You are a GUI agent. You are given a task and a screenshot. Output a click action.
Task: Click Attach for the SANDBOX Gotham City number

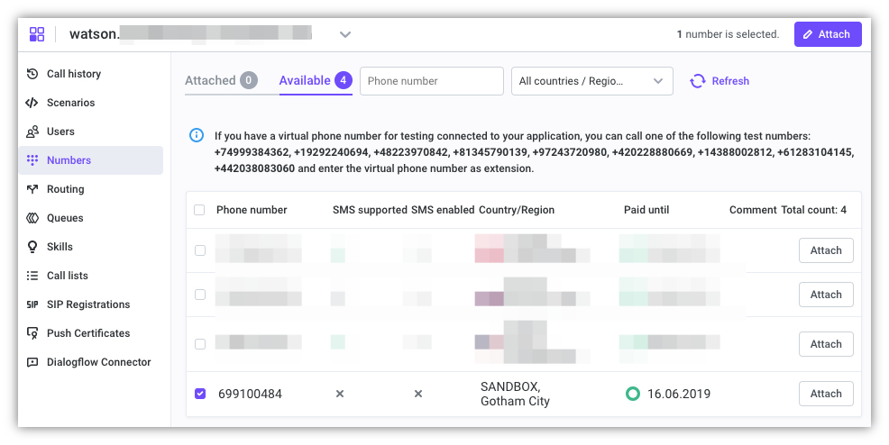click(825, 394)
